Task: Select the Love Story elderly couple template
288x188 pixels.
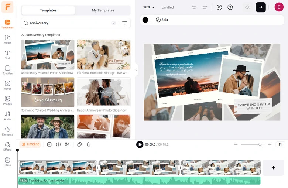Action: click(x=48, y=127)
